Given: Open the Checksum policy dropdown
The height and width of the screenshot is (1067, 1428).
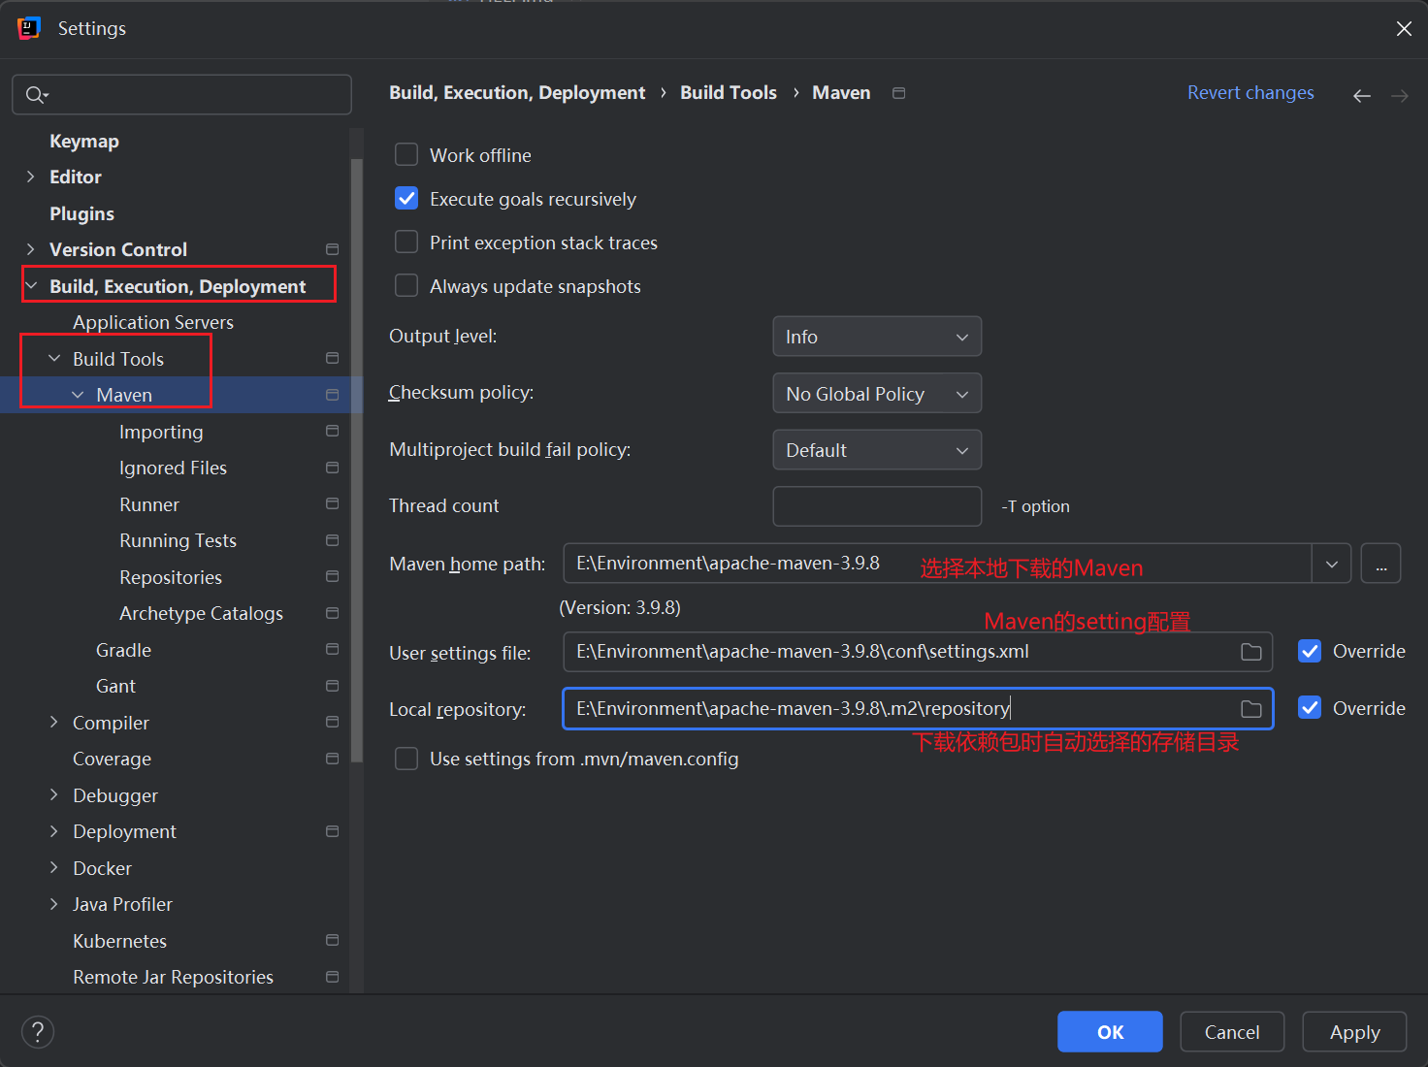Looking at the screenshot, I should coord(876,394).
